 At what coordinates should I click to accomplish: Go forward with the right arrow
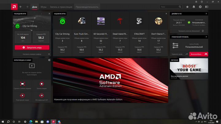[27, 7]
